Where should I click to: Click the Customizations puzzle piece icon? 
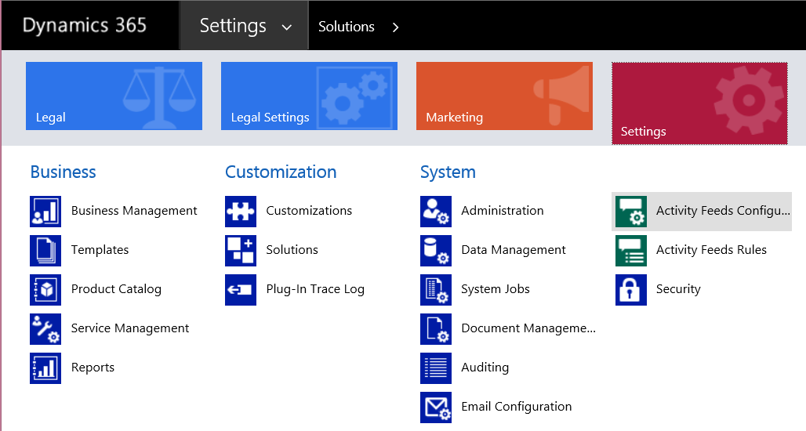click(x=241, y=211)
